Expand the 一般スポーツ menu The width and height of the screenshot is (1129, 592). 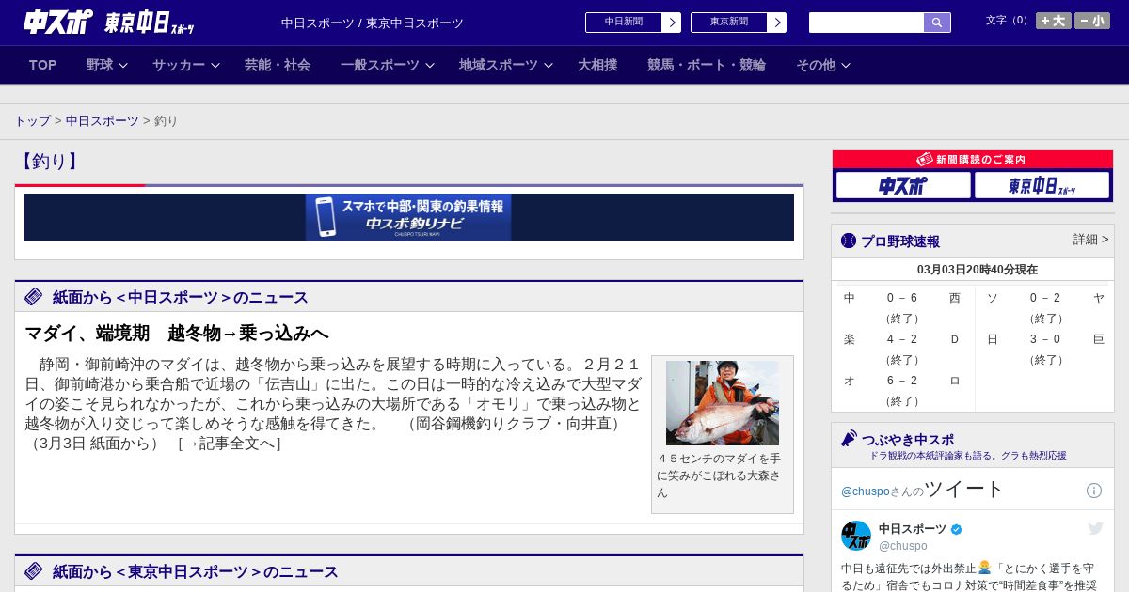(388, 65)
